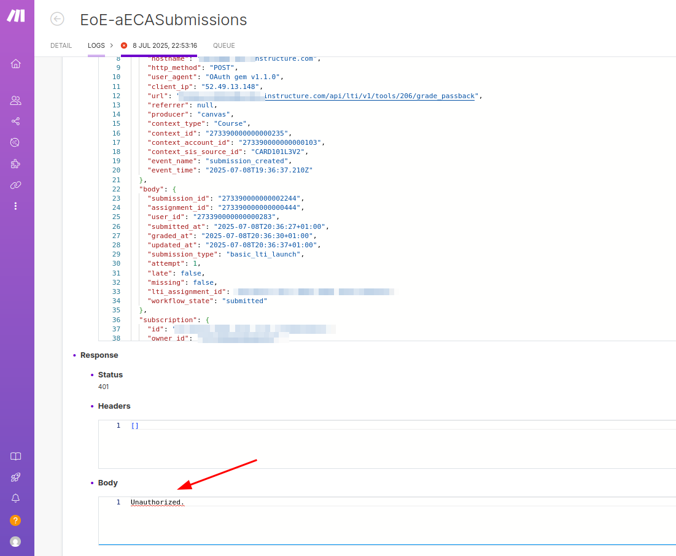Open the book icon resource hub
The image size is (676, 556).
[x=16, y=457]
